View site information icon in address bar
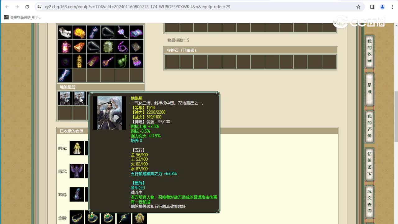Image resolution: width=398 pixels, height=224 pixels. [39, 7]
